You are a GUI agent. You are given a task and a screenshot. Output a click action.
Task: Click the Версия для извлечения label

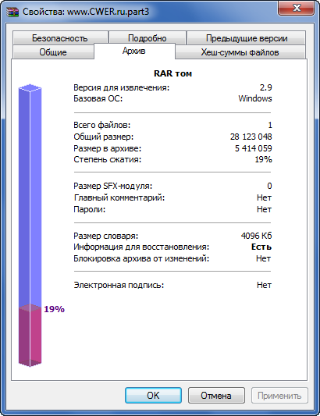(121, 87)
